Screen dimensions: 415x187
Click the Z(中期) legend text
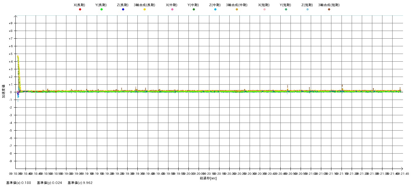pos(215,5)
